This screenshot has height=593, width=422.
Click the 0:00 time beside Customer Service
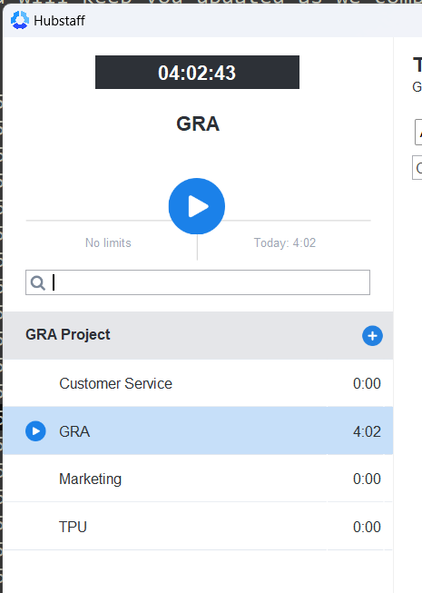point(367,383)
